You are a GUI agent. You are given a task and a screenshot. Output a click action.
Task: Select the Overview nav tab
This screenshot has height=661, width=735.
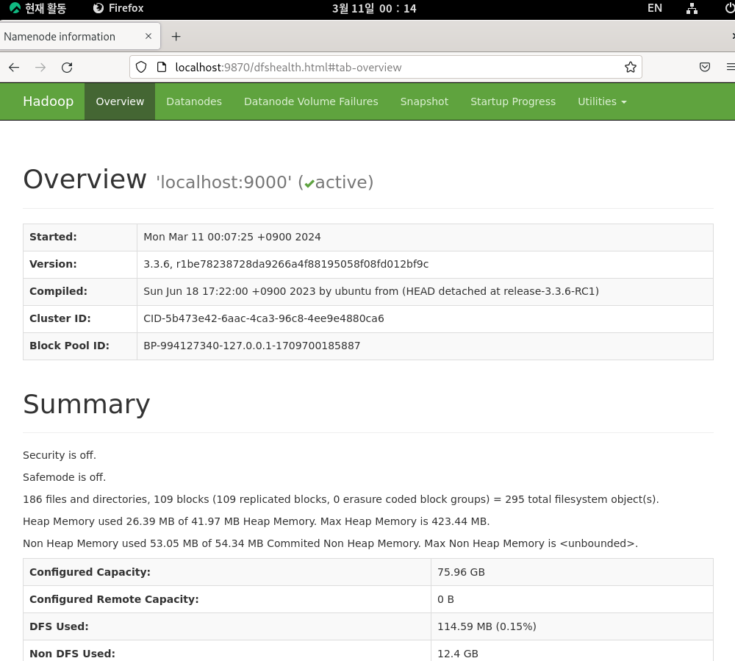120,101
